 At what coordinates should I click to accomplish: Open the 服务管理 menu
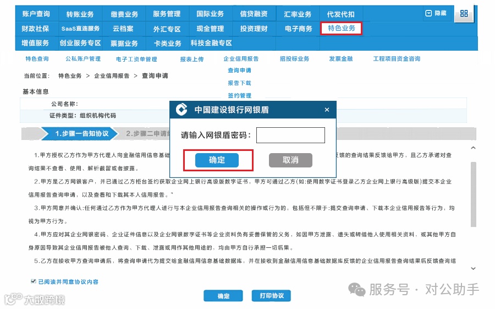[167, 14]
